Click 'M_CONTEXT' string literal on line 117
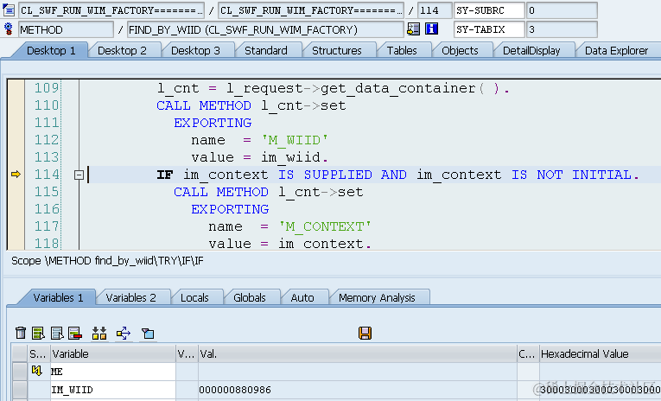Screen dimensions: 661x401 [325, 226]
